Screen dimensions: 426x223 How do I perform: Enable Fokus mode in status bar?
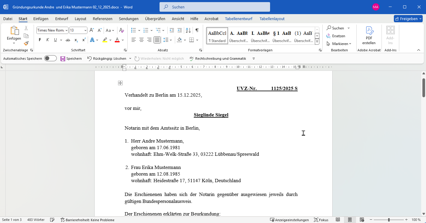coord(321,220)
